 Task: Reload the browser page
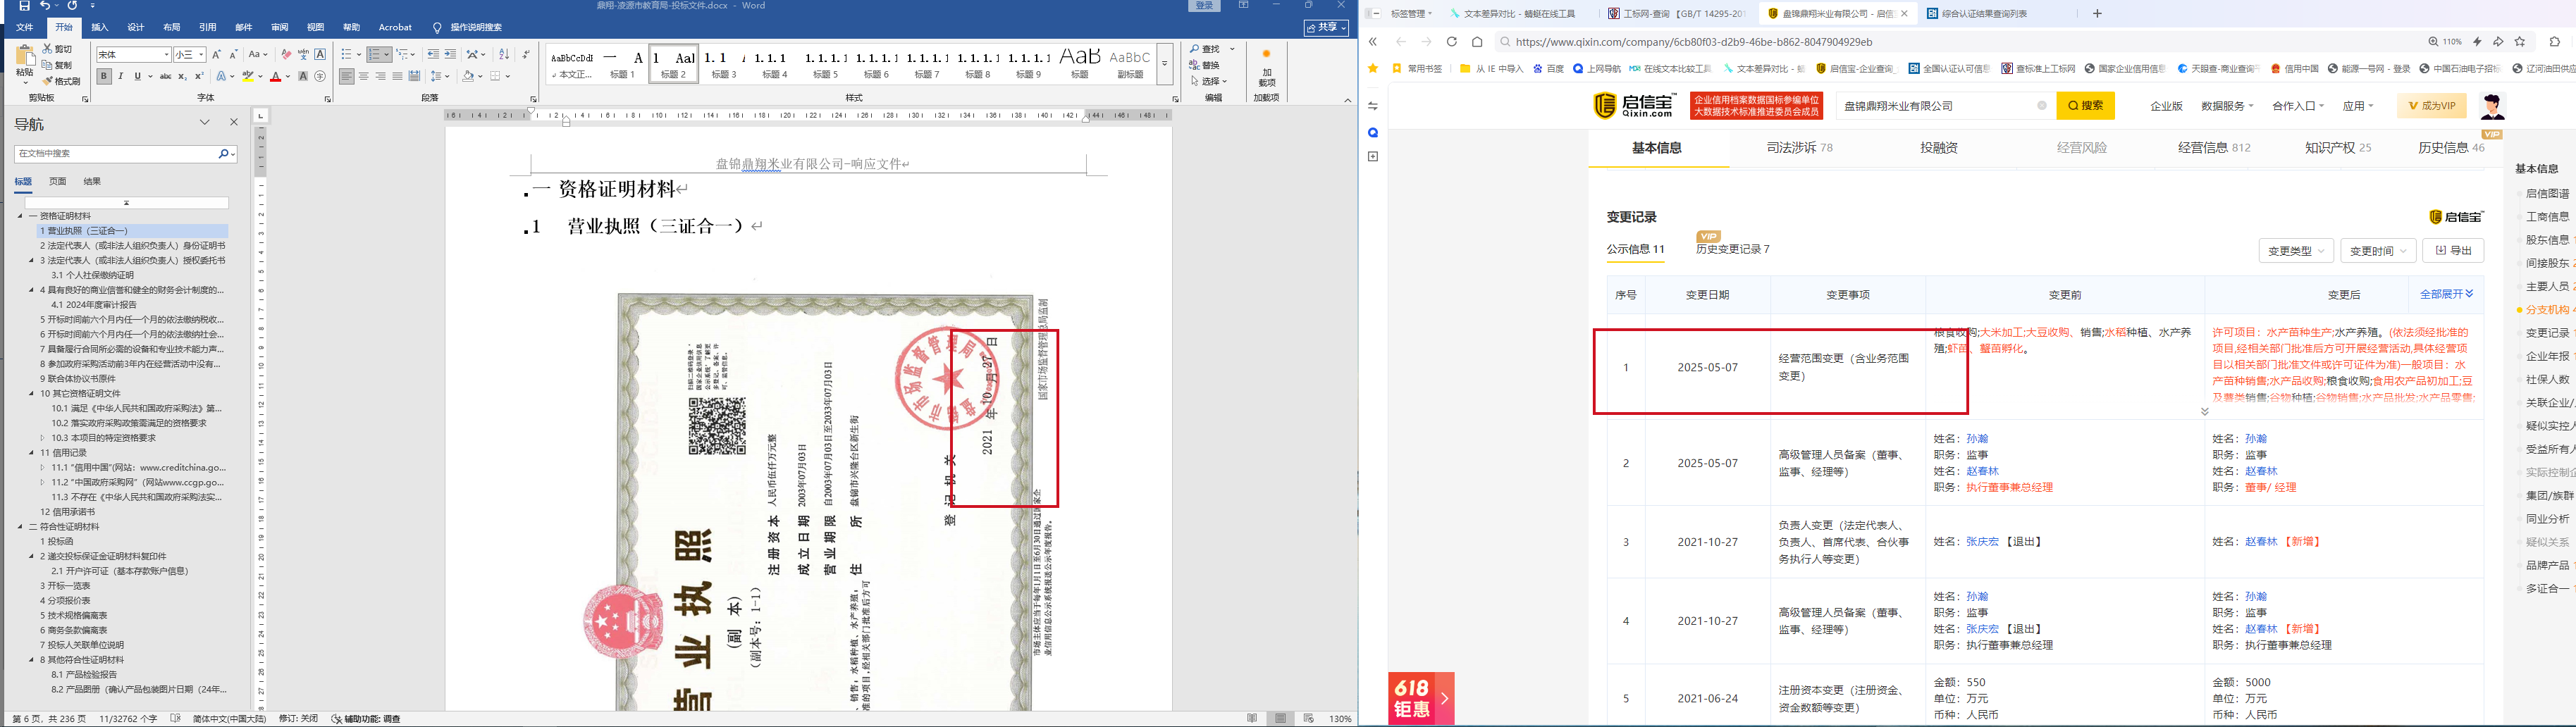click(x=1452, y=42)
